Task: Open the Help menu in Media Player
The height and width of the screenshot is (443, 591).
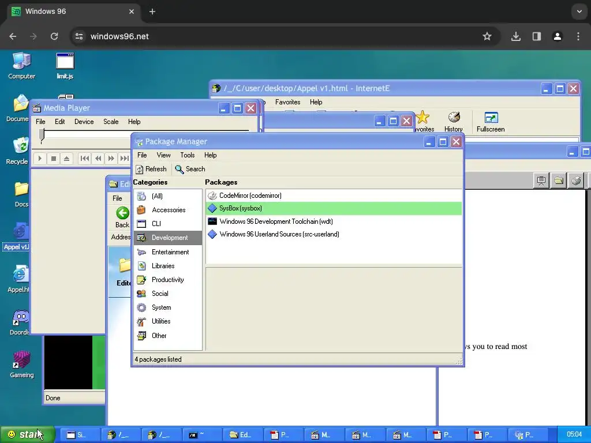Action: coord(134,122)
